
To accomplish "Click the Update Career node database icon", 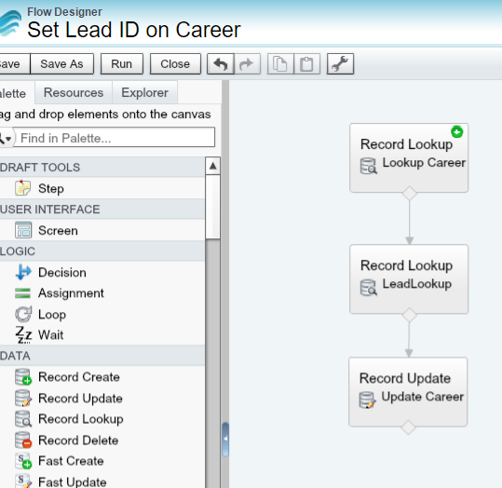I will (367, 400).
